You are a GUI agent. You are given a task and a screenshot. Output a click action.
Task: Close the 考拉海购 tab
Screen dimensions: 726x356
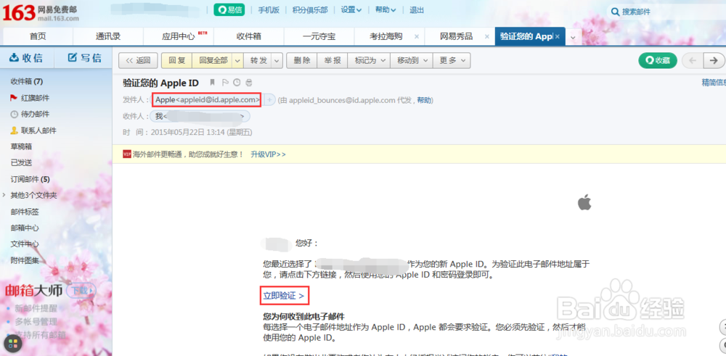point(416,36)
